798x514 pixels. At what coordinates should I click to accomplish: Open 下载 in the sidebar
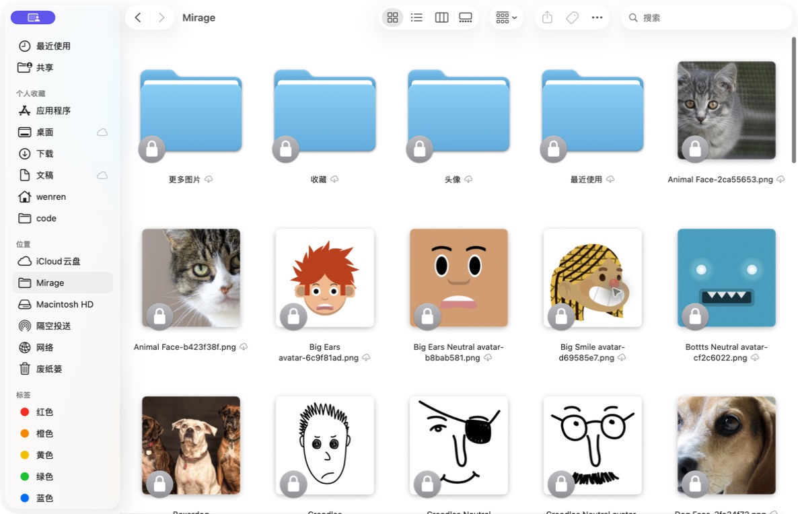click(x=62, y=153)
